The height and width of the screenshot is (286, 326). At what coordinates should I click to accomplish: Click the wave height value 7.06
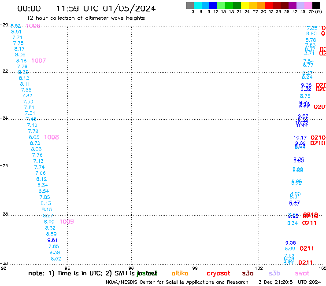[x=41, y=173]
